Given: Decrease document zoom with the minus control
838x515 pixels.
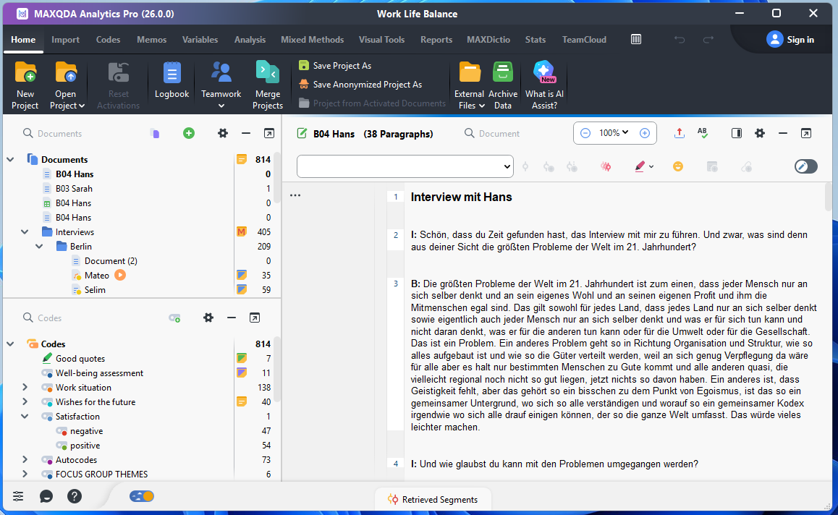Looking at the screenshot, I should pos(585,133).
